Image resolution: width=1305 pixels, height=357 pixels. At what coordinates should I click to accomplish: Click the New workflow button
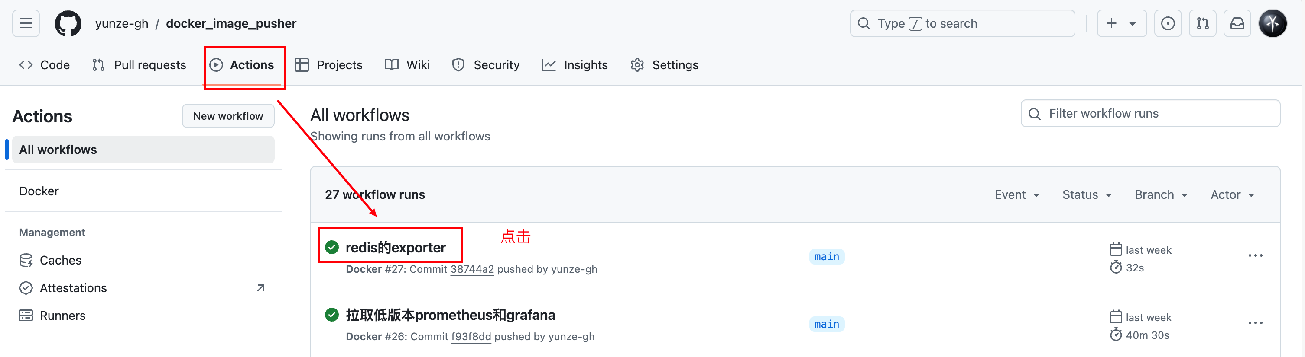(x=228, y=116)
